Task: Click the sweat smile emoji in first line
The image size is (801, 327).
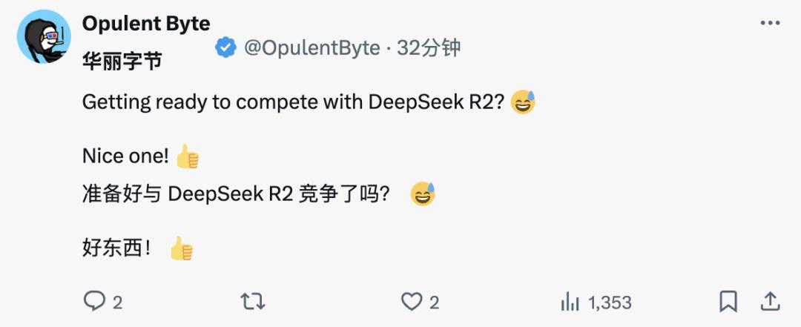Action: [x=523, y=102]
